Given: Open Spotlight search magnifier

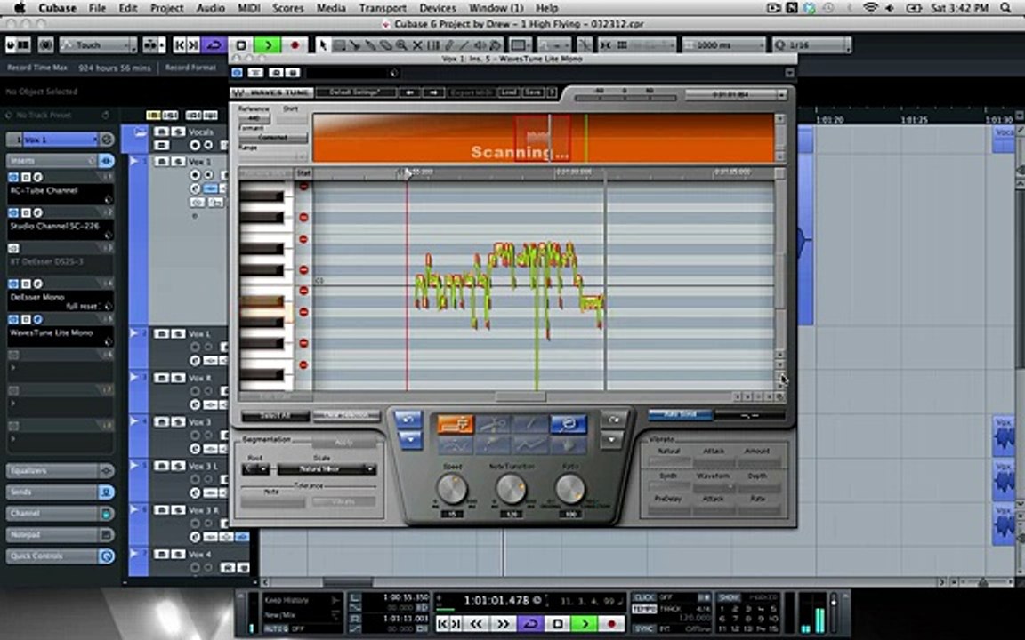Looking at the screenshot, I should (x=1006, y=8).
